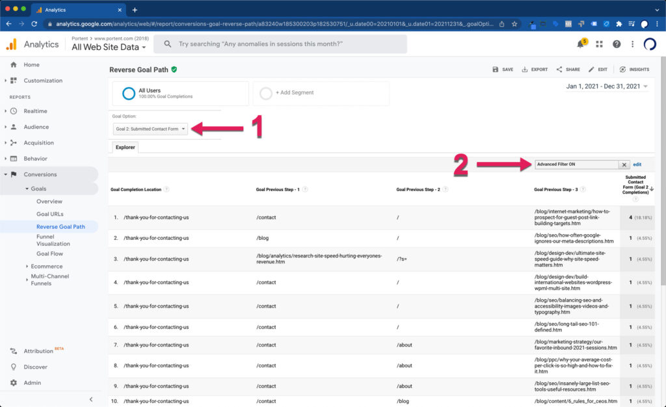Screen dimensions: 666x407
Task: Click the EXPORT button
Action: tap(535, 70)
